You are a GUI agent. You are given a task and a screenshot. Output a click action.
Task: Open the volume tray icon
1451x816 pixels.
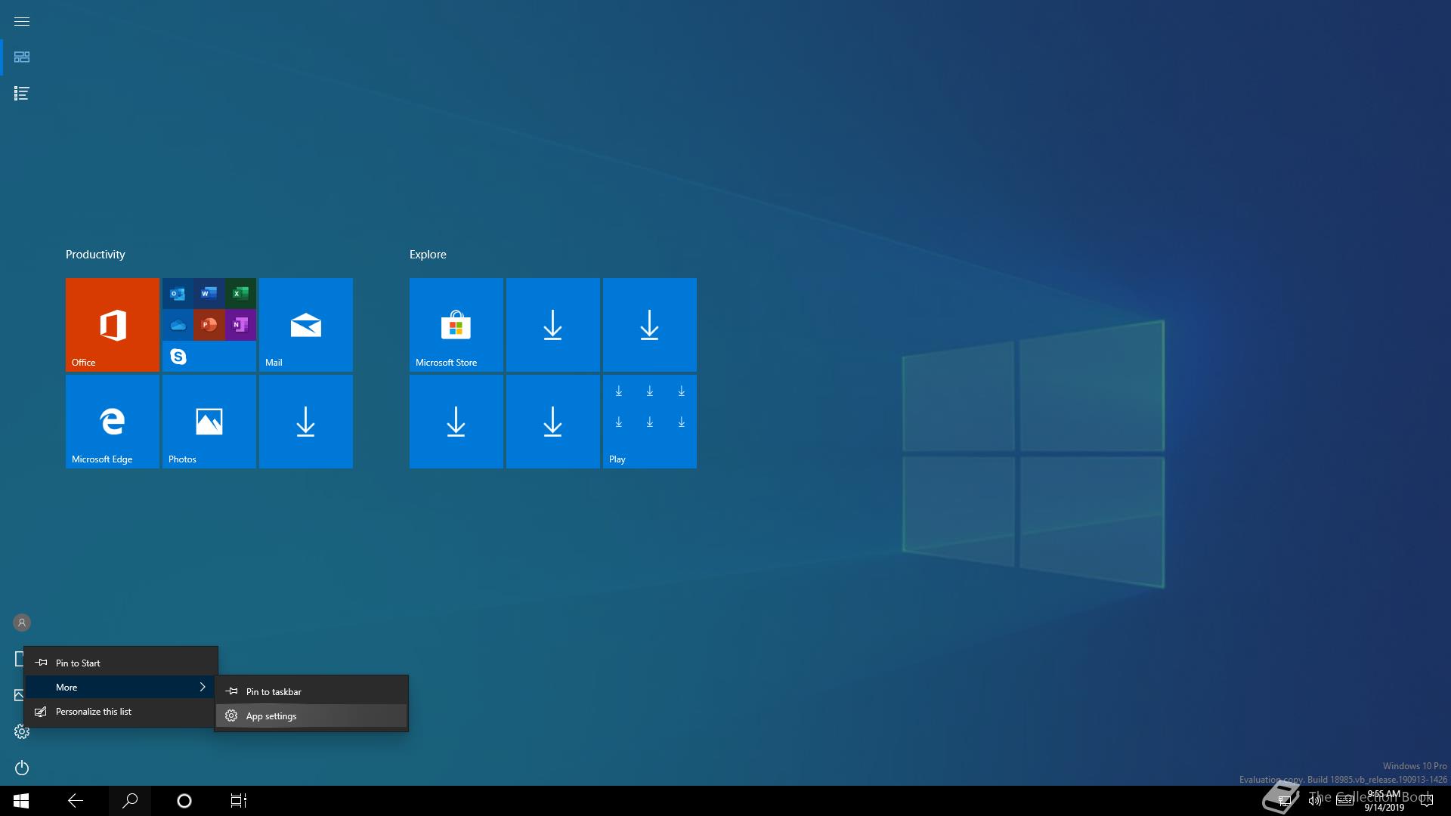coord(1315,801)
